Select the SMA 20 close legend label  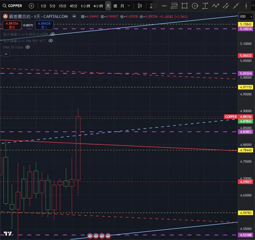[x=13, y=47]
